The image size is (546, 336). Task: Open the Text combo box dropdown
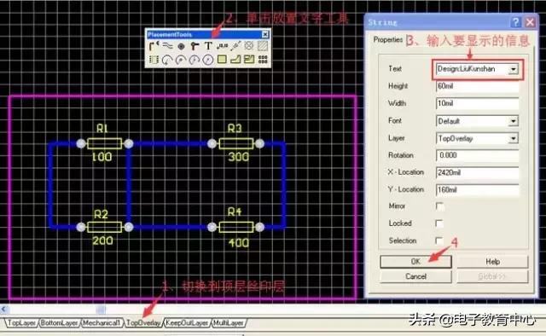[513, 69]
